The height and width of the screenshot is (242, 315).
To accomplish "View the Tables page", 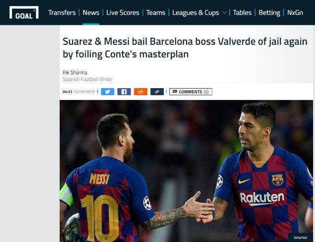I will pyautogui.click(x=242, y=13).
